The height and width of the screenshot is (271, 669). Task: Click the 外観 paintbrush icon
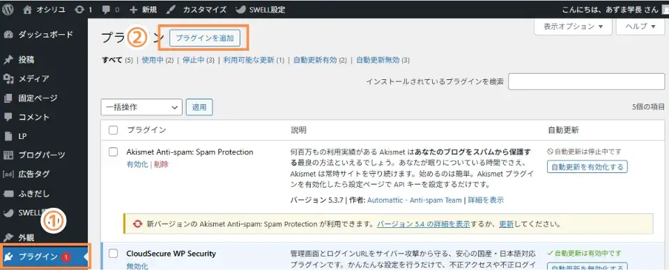point(8,238)
